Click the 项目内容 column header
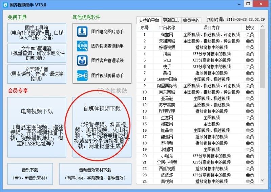 (211, 28)
